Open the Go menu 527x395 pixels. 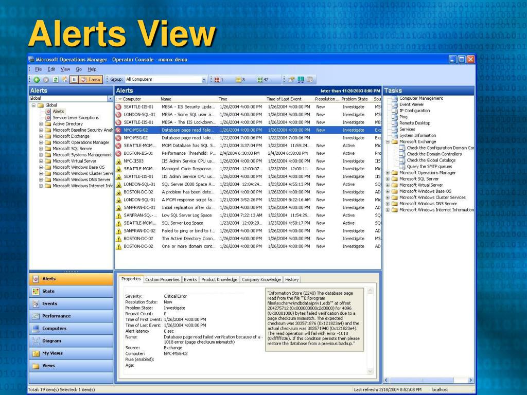tap(79, 69)
